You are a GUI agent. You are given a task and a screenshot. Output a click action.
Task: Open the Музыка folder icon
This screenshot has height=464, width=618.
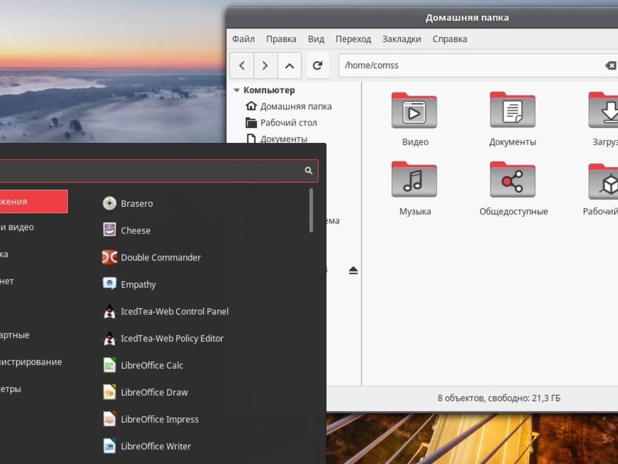pos(414,180)
